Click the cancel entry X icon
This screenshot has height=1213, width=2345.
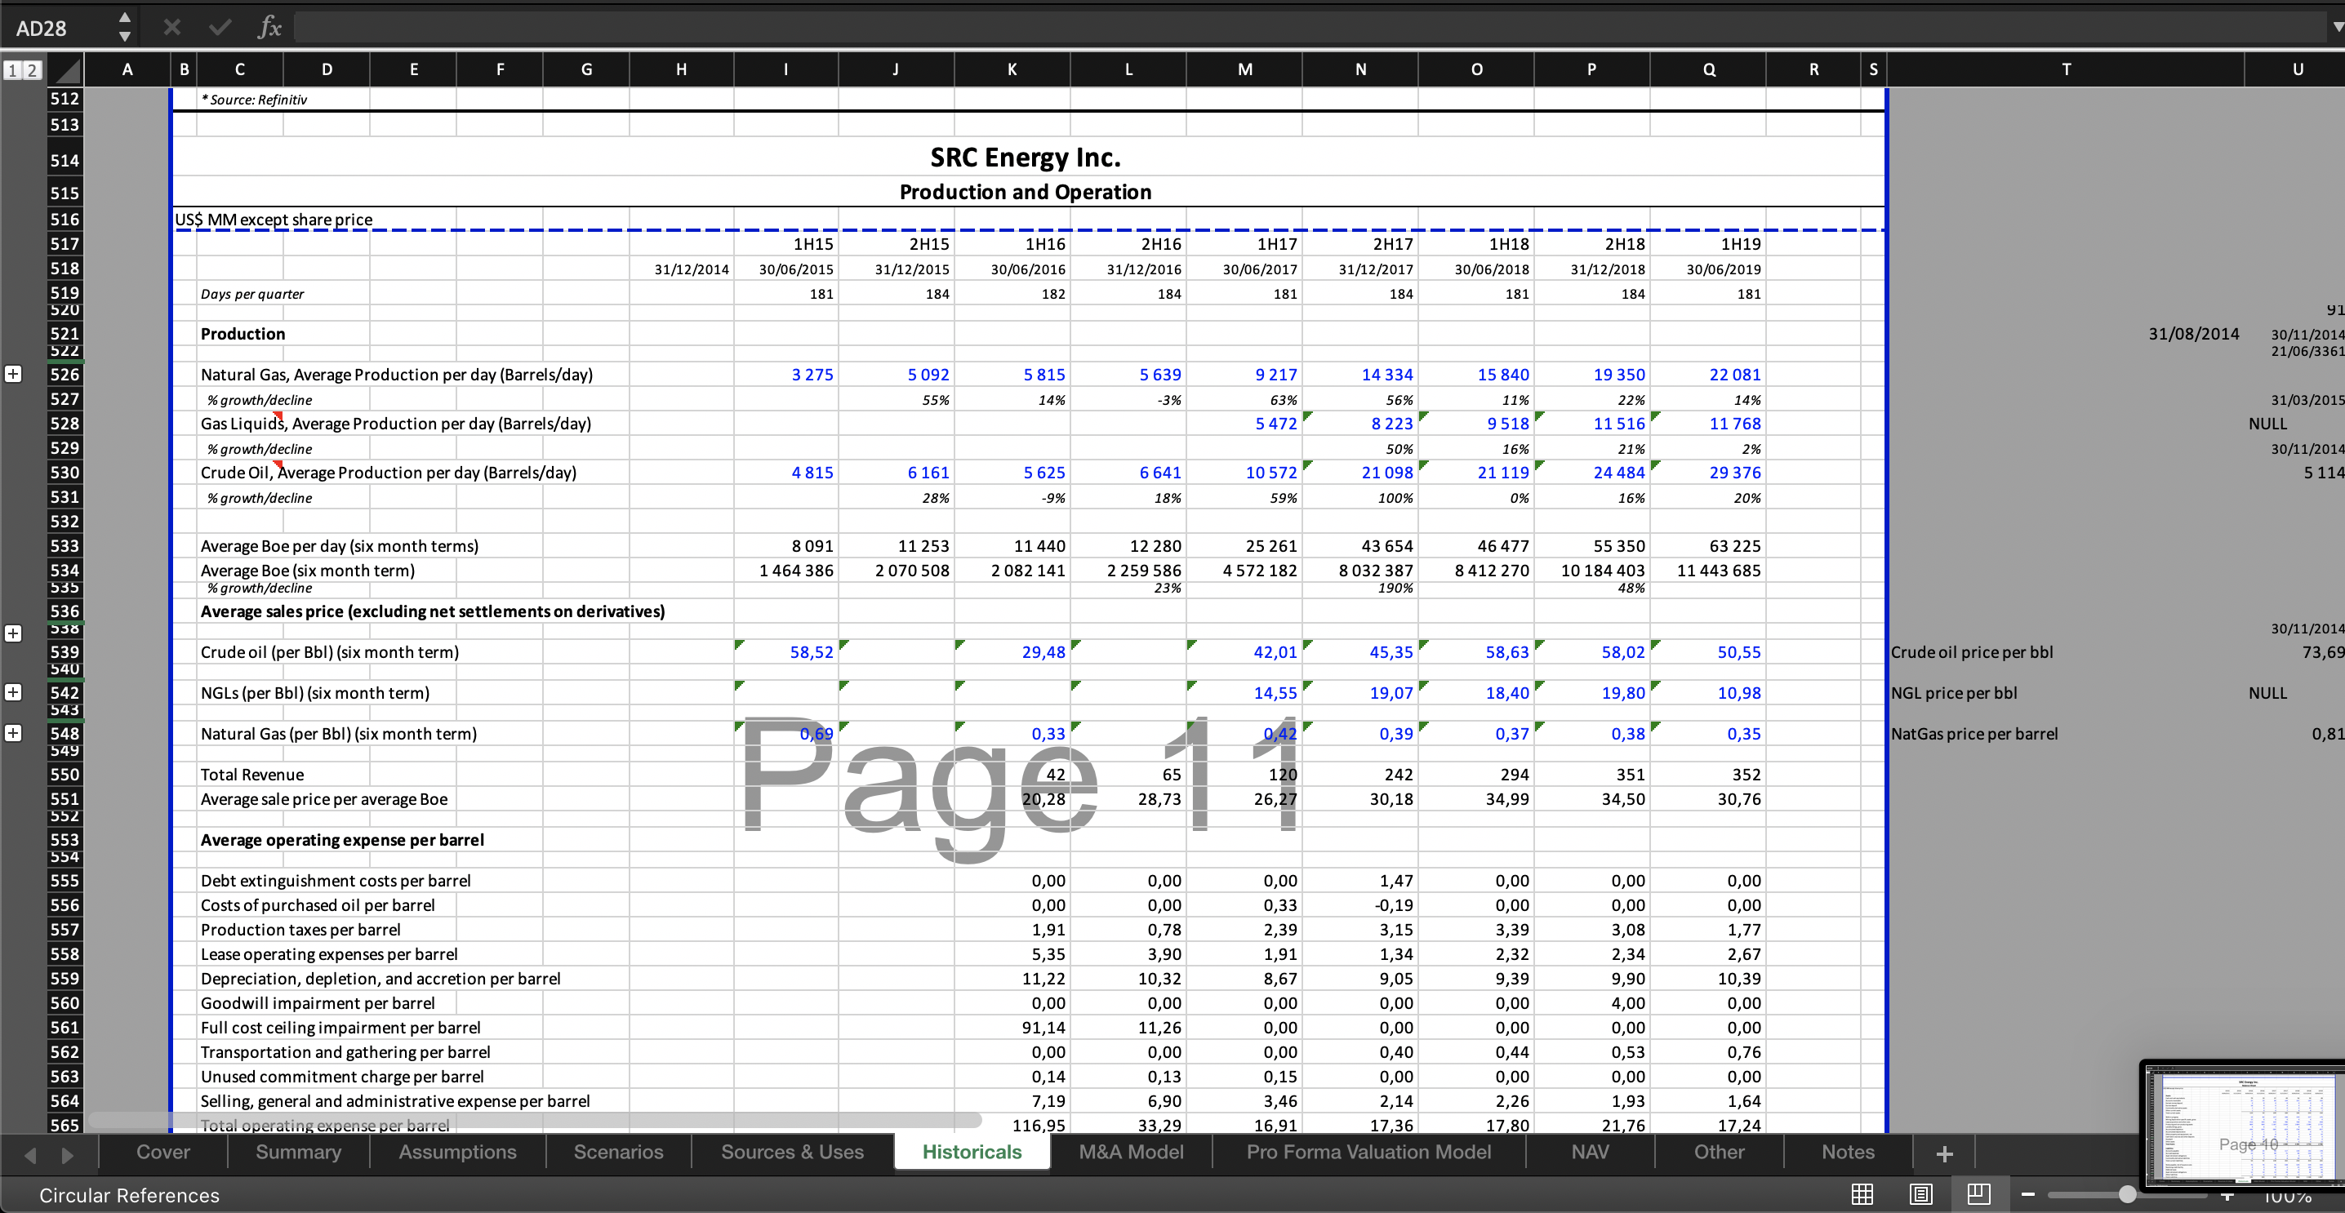[171, 27]
